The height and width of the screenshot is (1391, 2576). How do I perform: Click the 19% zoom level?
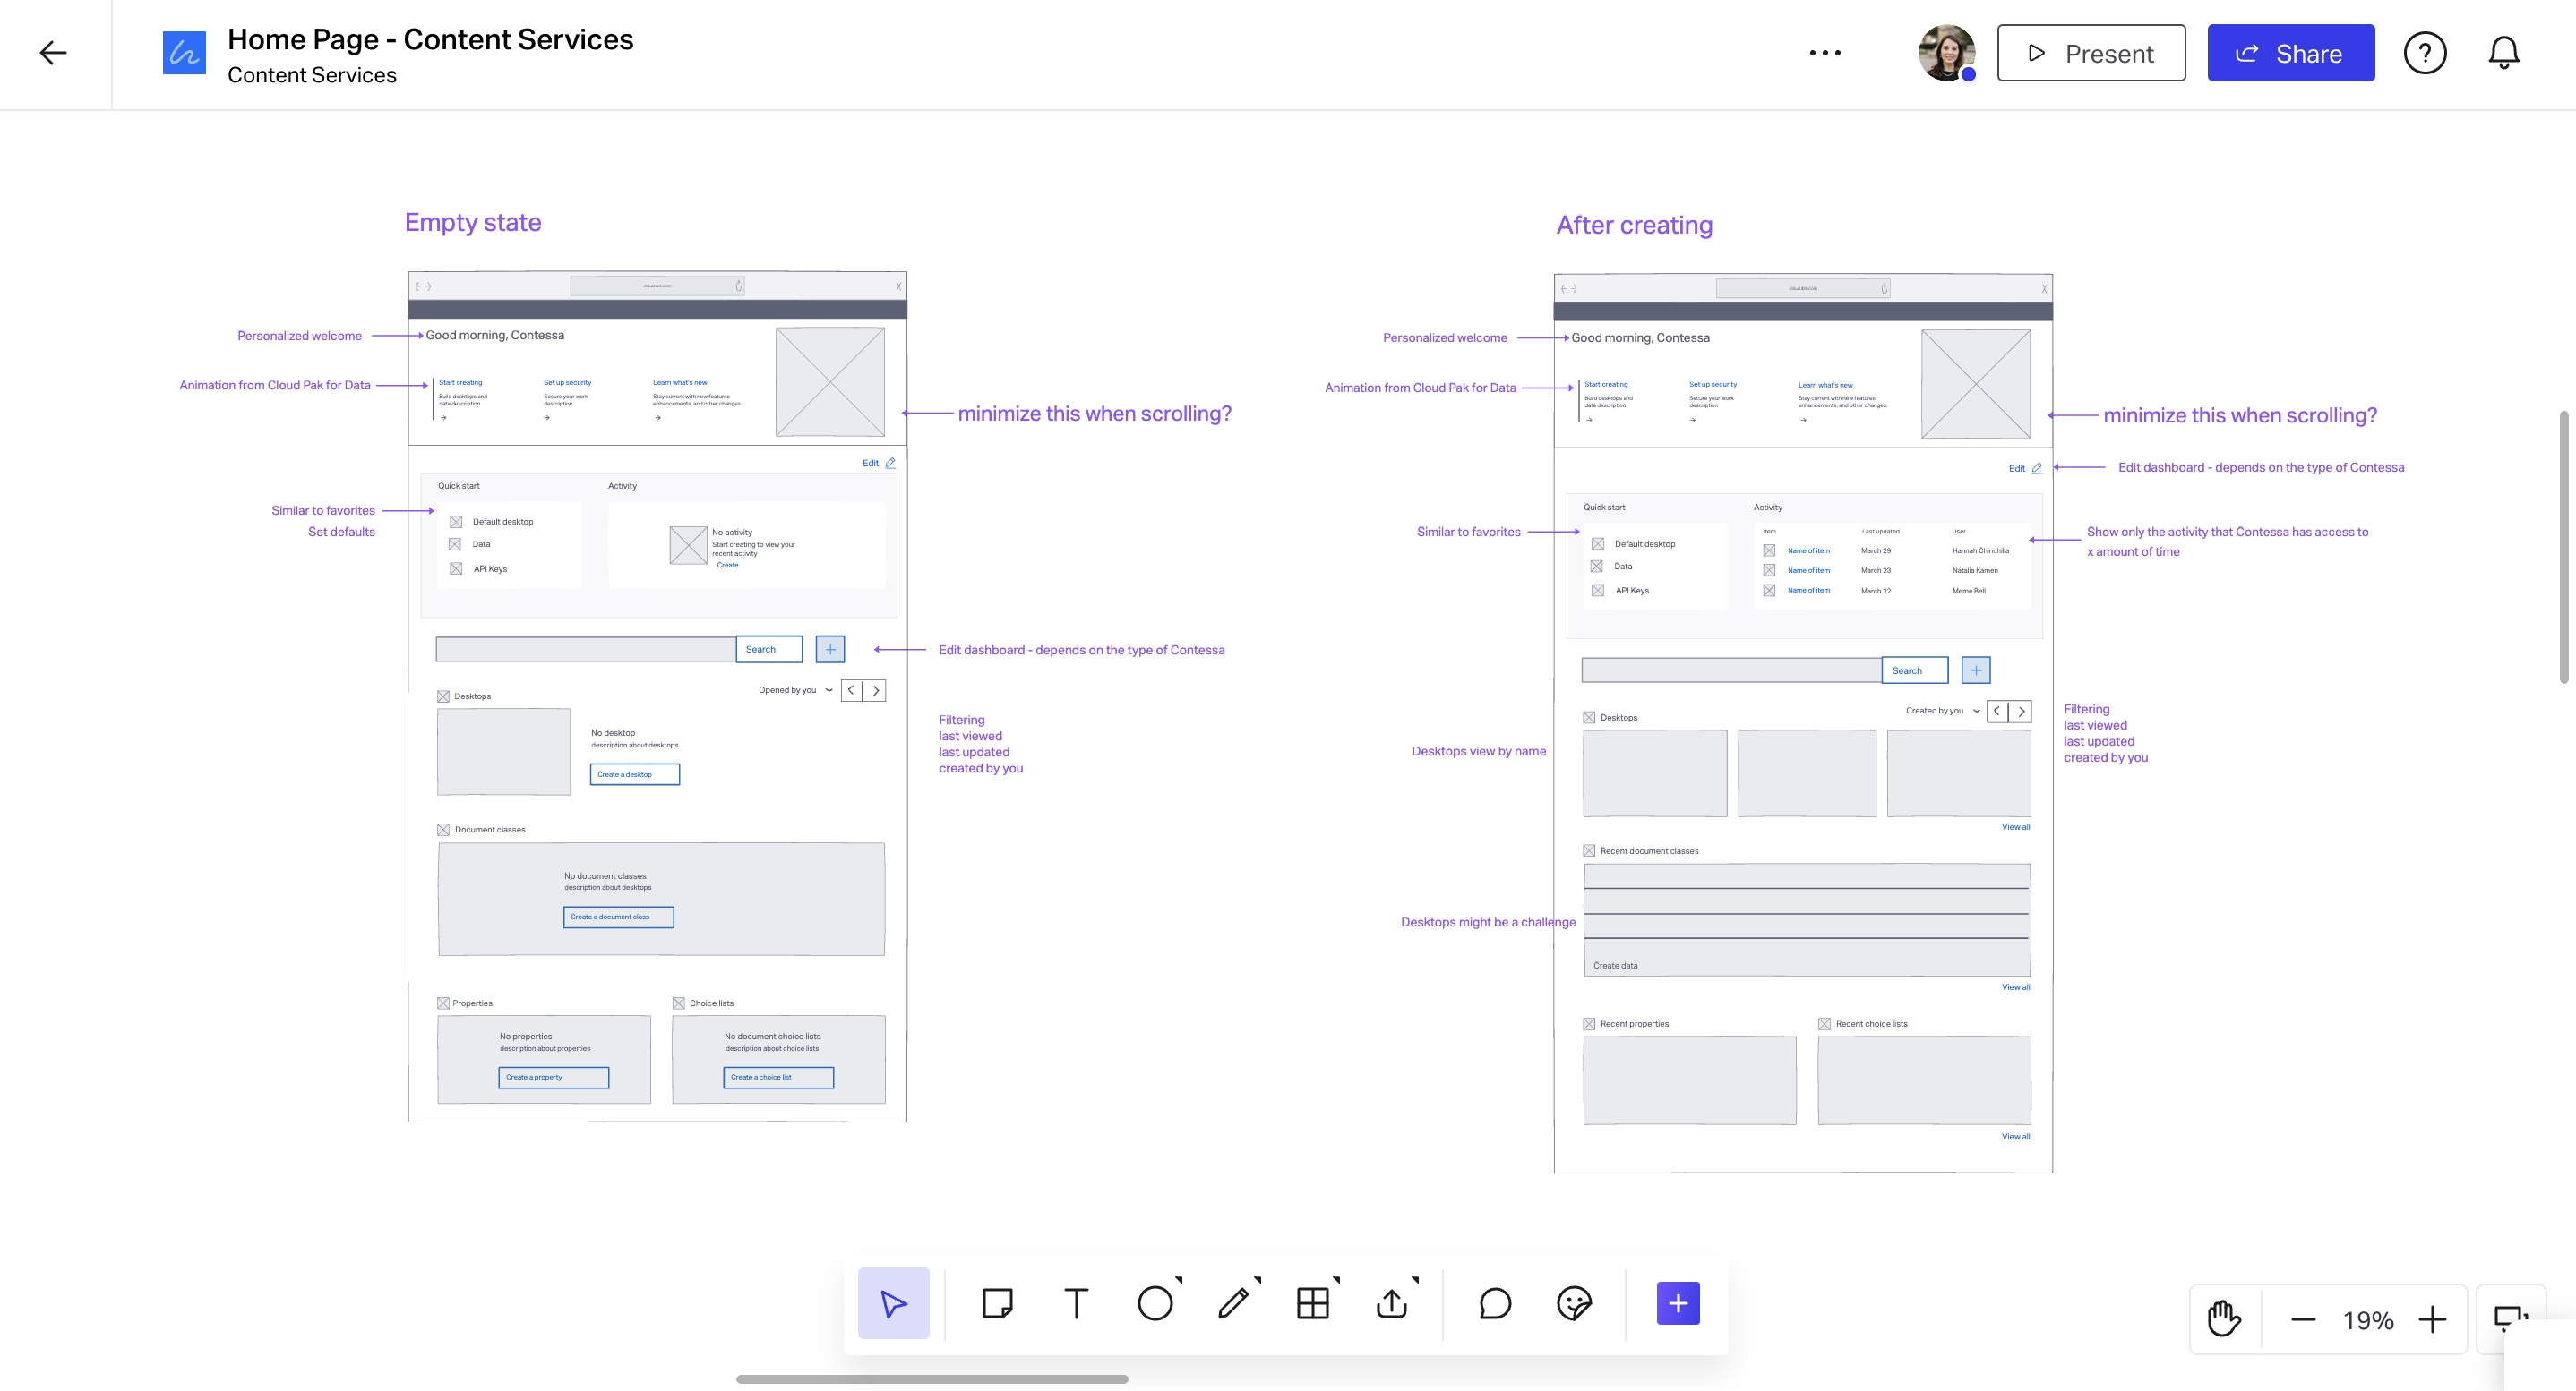[x=2368, y=1320]
